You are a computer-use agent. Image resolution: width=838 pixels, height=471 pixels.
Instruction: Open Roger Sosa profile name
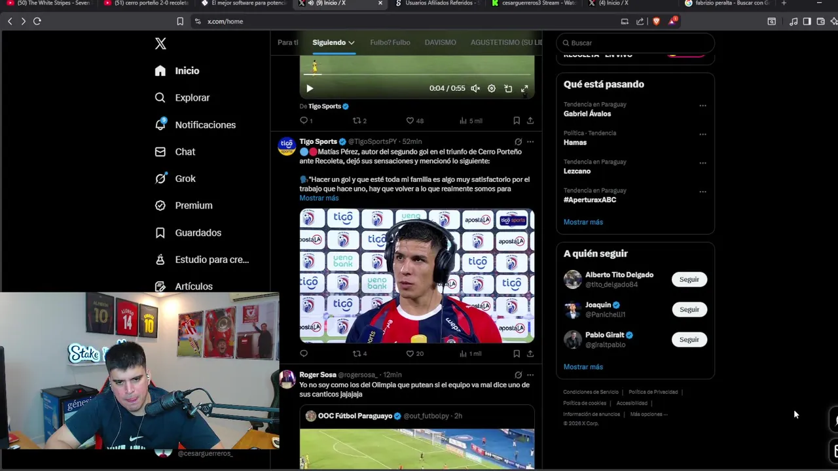318,375
